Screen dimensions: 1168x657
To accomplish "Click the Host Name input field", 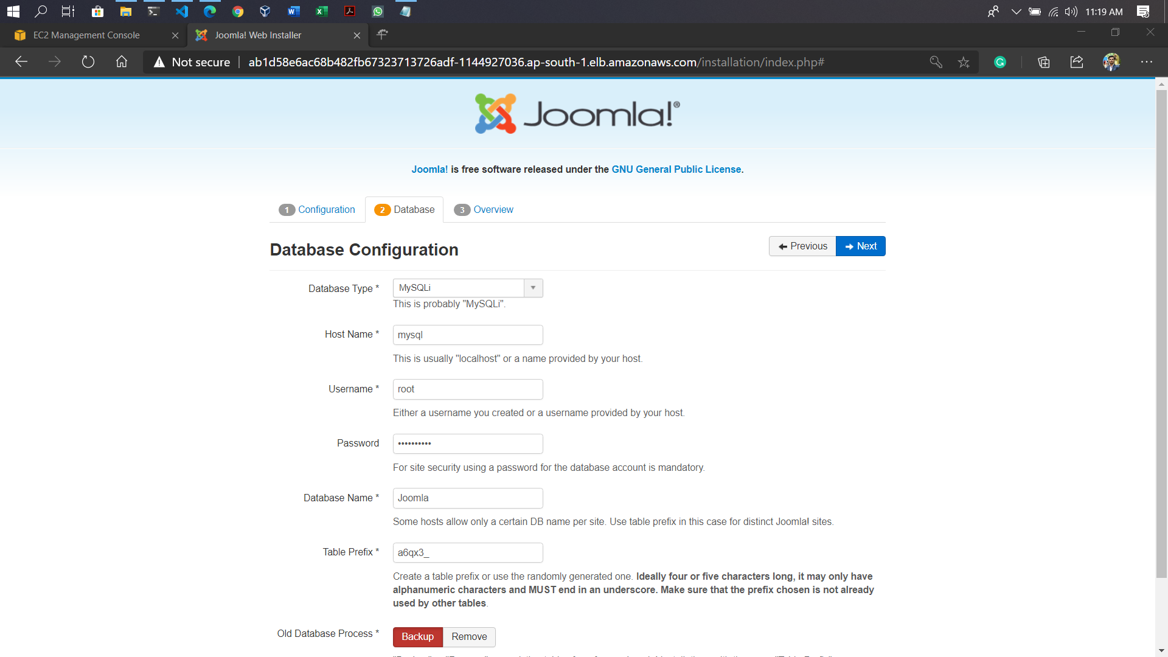I will tap(467, 335).
